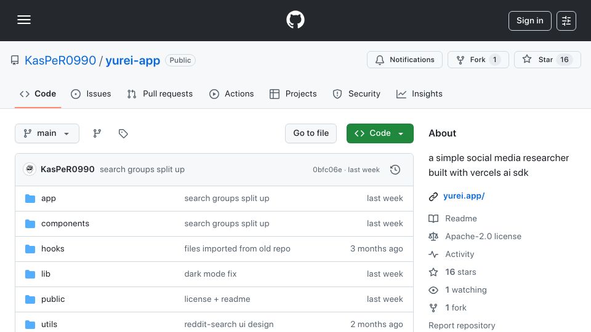Viewport: 591px width, 332px height.
Task: Open the main branch selector dropdown
Action: 47,133
